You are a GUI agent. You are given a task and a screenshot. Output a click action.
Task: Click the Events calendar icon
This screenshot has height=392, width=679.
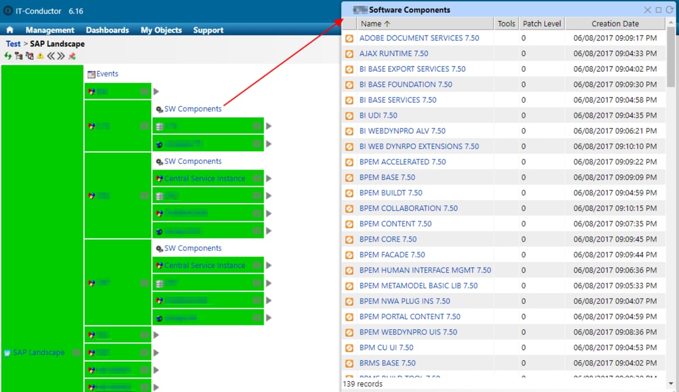pos(91,75)
